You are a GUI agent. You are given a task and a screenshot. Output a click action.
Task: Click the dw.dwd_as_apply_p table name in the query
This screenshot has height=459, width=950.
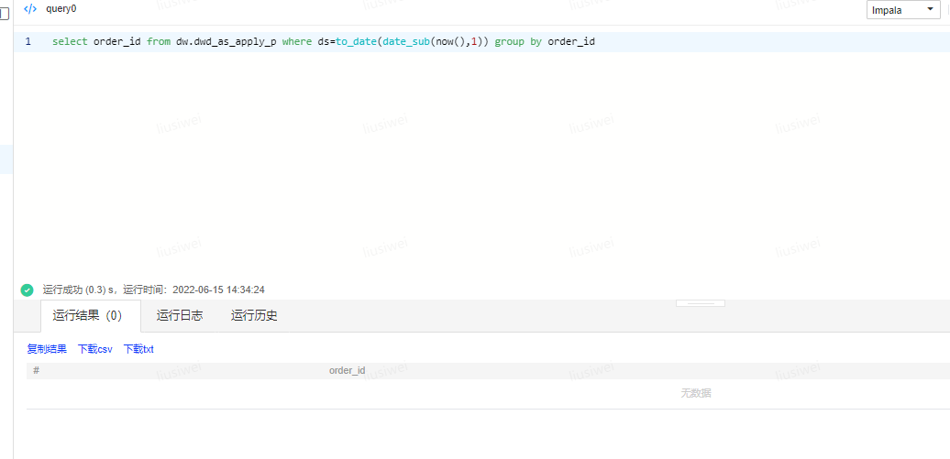coord(226,42)
